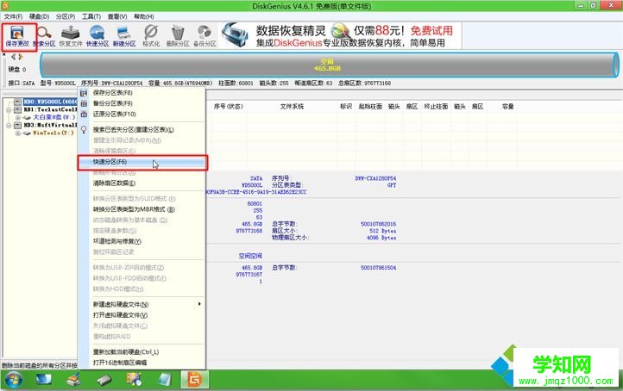Open the 分区(P) menu

[x=66, y=16]
